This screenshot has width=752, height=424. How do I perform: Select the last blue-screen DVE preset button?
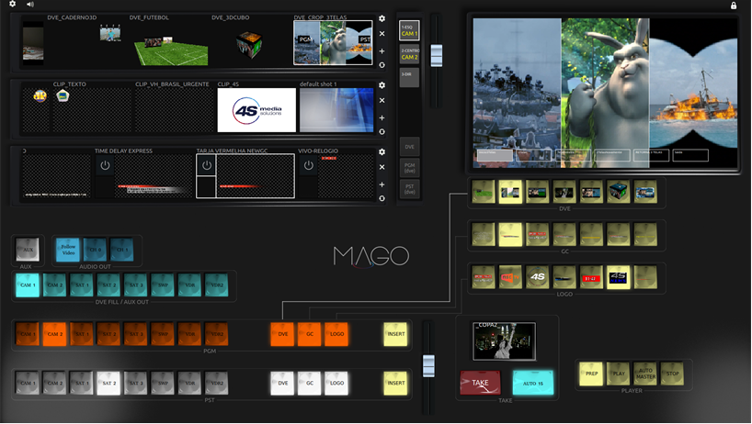tap(645, 193)
